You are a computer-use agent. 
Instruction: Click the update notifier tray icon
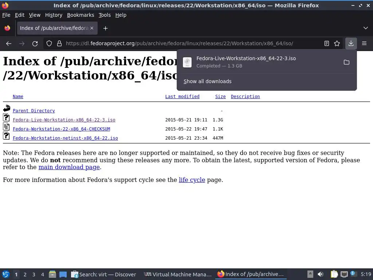pyautogui.click(x=353, y=274)
